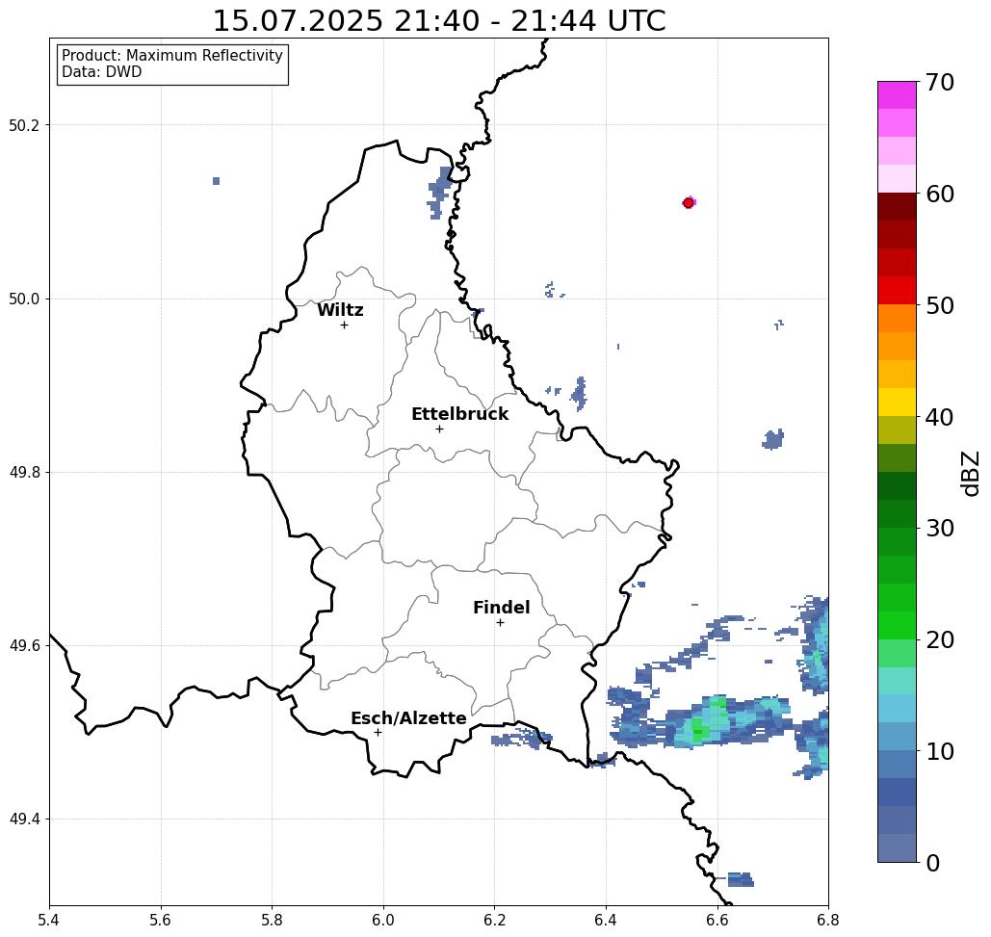Click the latitude tick label 50.2
Image resolution: width=991 pixels, height=937 pixels.
click(24, 125)
